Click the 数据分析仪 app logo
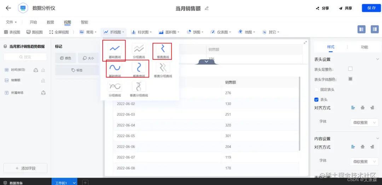 pyautogui.click(x=23, y=8)
